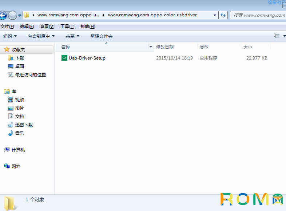
Task: Select 收藏夹 in the navigation pane
Action: 18,49
